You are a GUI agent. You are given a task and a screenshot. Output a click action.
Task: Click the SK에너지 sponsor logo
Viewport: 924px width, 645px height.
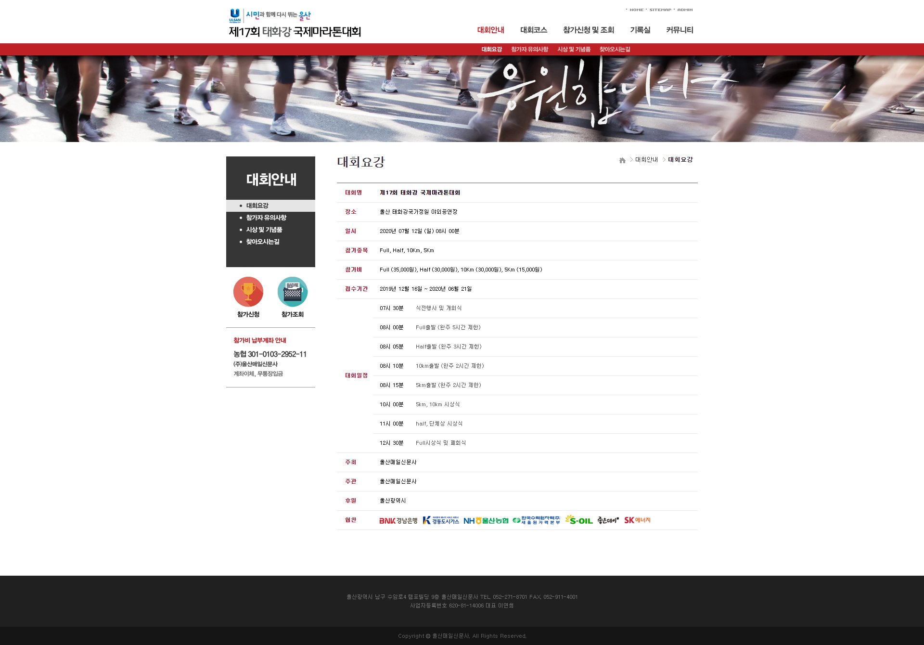637,520
